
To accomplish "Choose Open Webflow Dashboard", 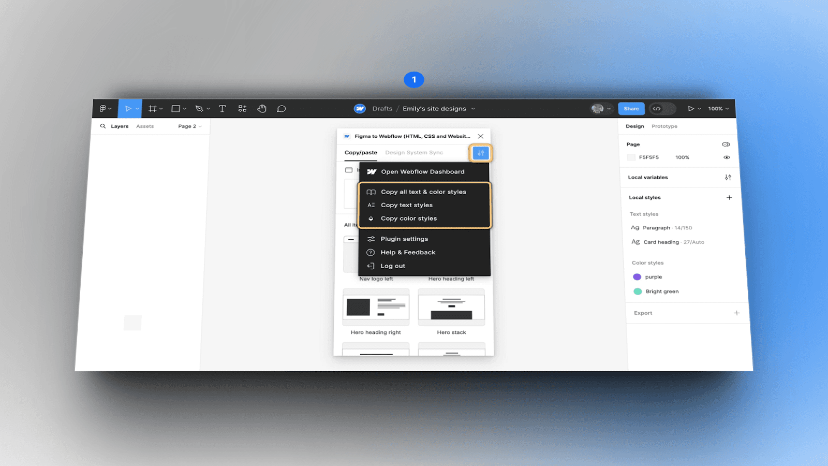I will (424, 172).
